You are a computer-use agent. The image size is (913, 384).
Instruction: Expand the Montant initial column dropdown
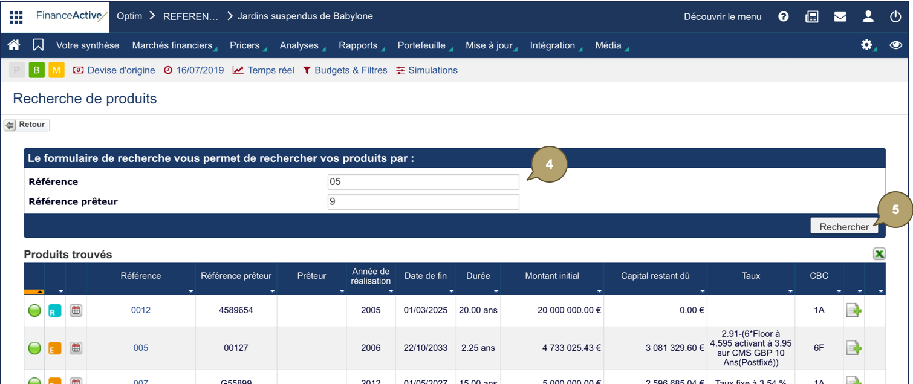[599, 291]
